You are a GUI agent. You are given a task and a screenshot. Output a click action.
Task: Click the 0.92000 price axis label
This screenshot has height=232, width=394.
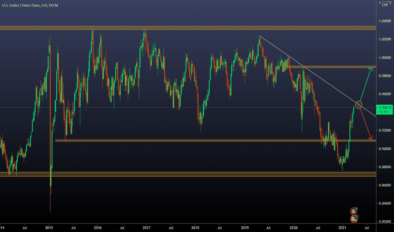(x=385, y=130)
